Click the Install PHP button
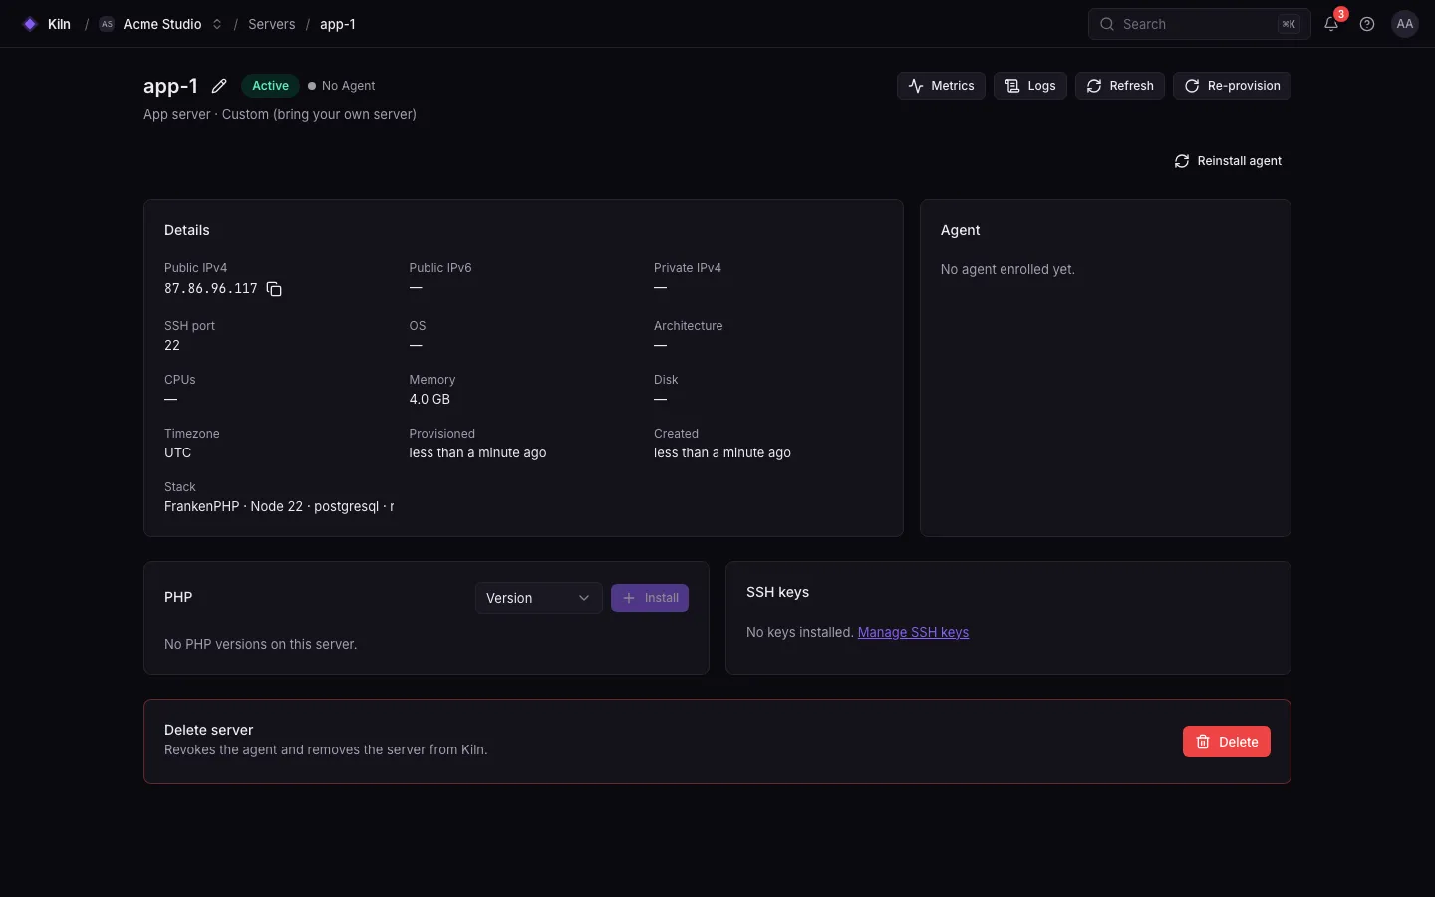 [x=650, y=598]
